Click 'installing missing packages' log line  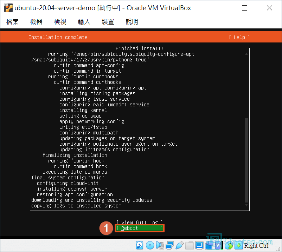tap(97, 93)
